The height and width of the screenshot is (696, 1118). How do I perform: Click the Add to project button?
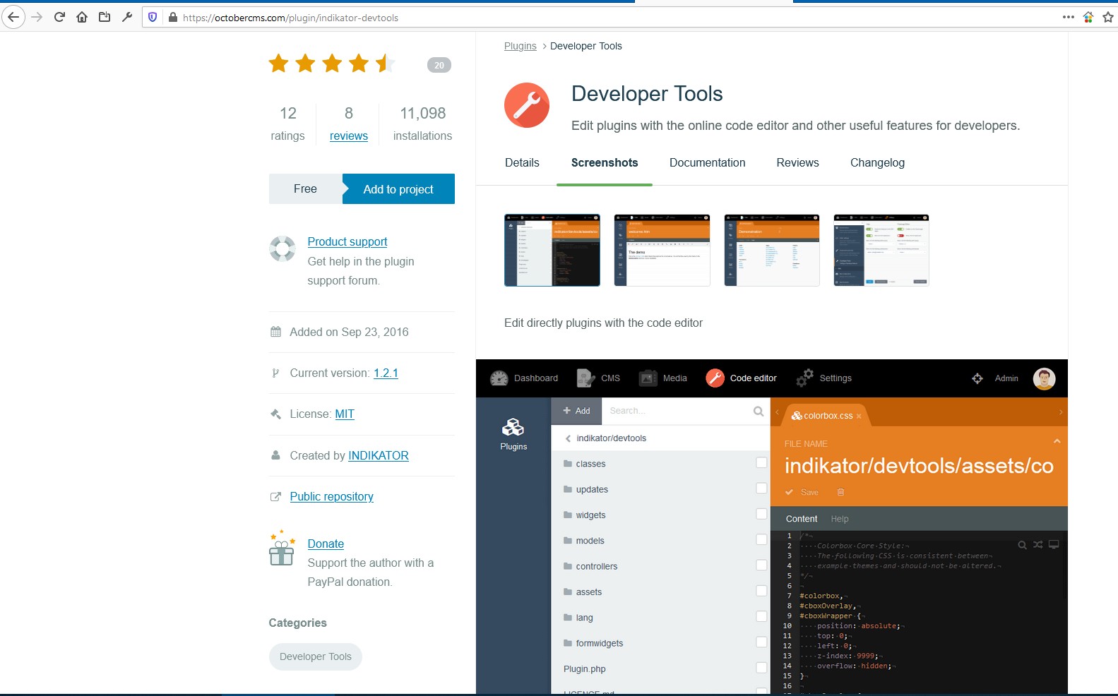pyautogui.click(x=398, y=189)
